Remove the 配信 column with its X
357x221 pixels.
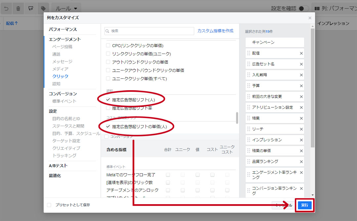tap(301, 53)
